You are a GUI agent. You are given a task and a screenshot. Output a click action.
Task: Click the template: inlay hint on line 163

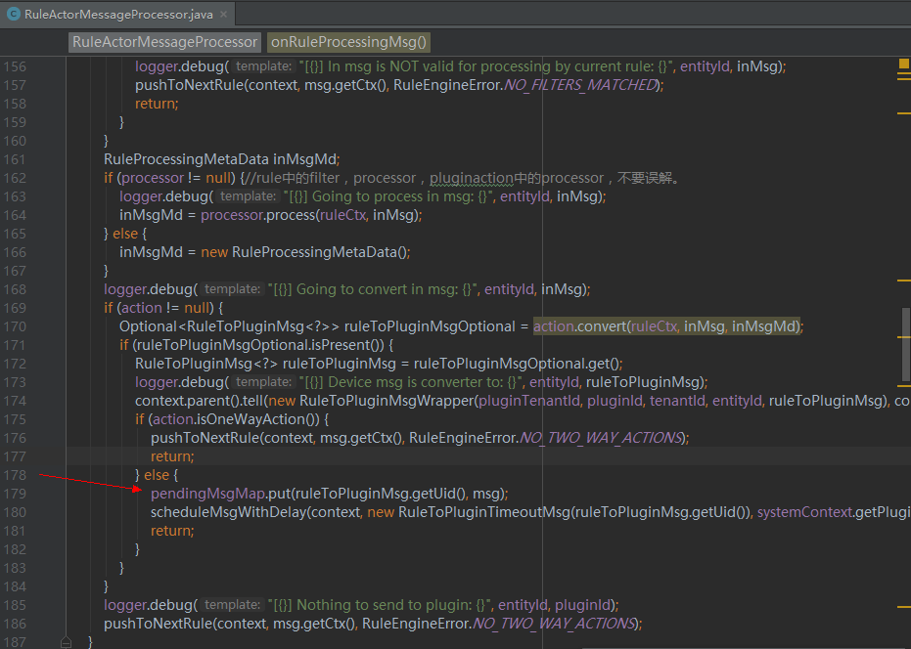[x=247, y=195]
